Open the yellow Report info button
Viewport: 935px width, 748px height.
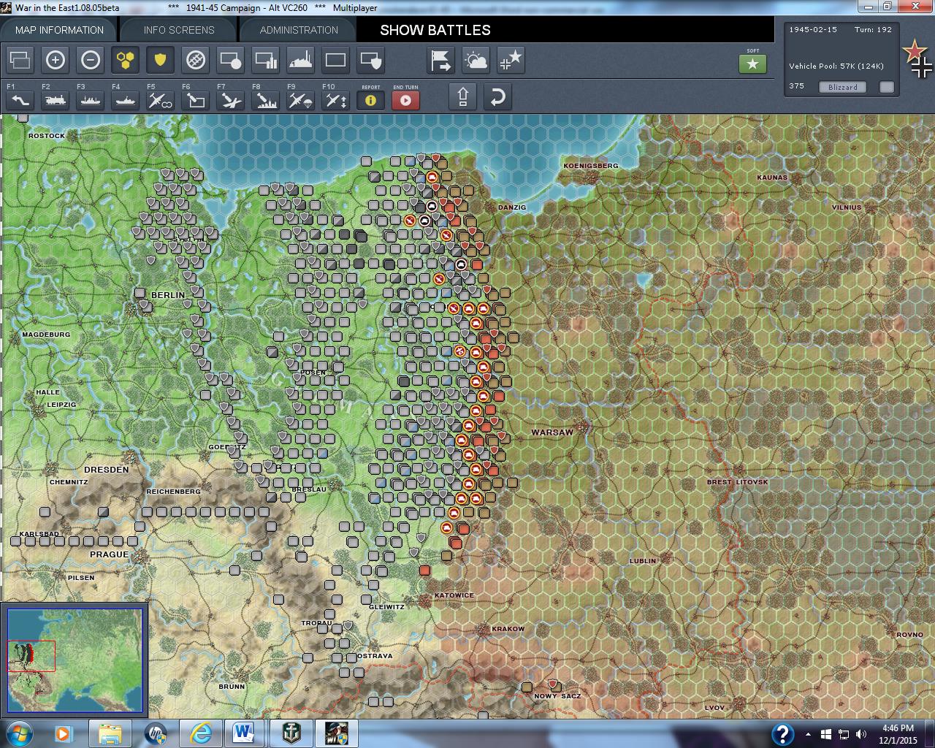coord(371,100)
